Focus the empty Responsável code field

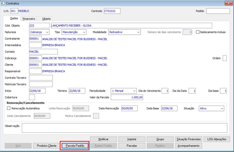pyautogui.click(x=35, y=71)
